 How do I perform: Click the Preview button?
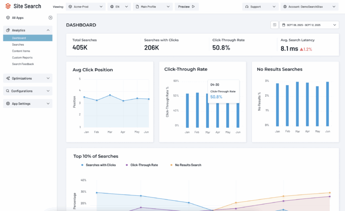186,7
